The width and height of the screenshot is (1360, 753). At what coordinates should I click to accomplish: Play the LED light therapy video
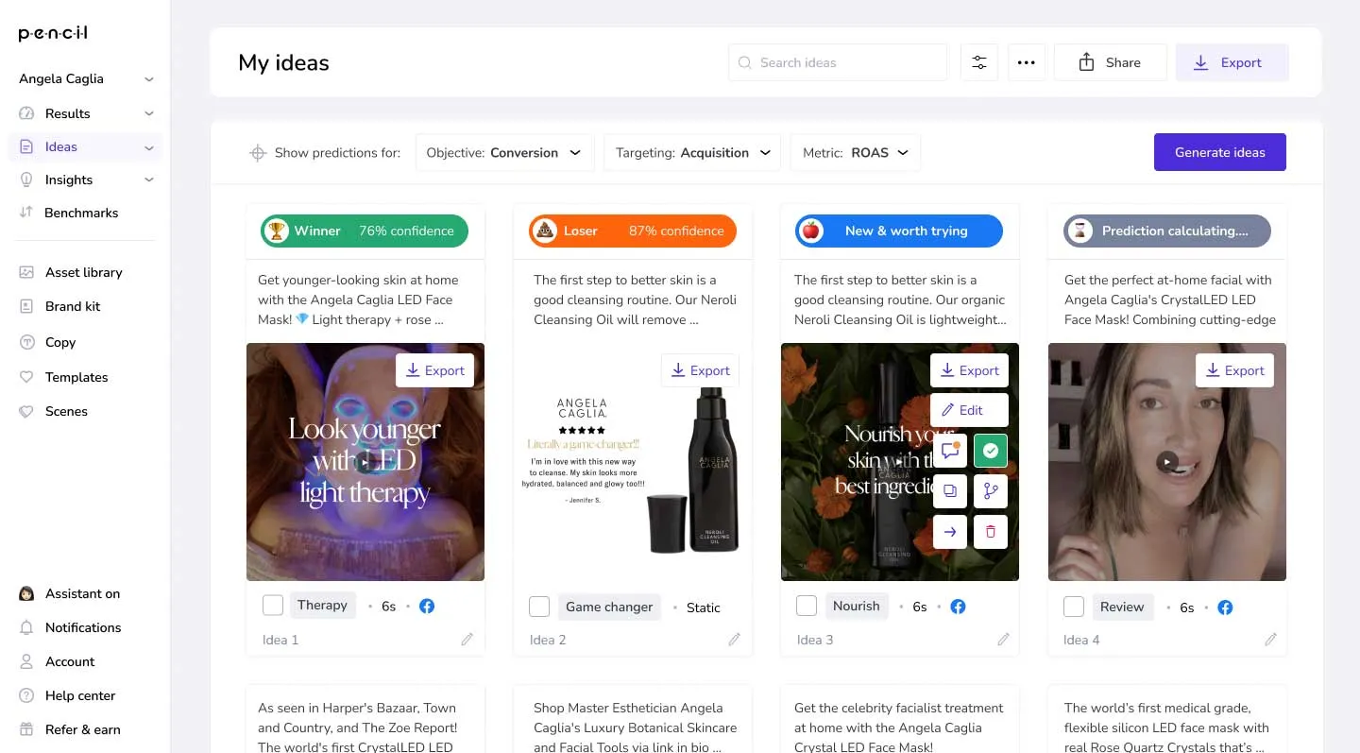click(365, 462)
